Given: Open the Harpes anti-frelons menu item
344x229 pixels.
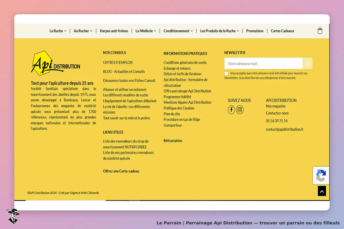Looking at the screenshot, I should coord(114,31).
